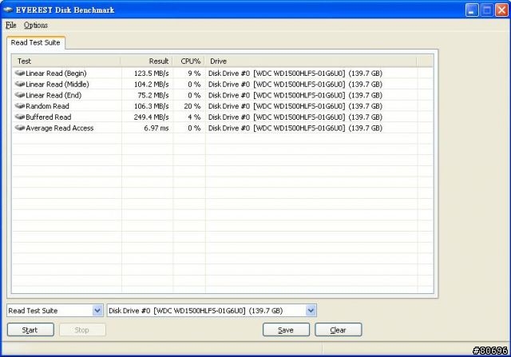Sort by the Test column header
The height and width of the screenshot is (357, 511).
(x=66, y=61)
